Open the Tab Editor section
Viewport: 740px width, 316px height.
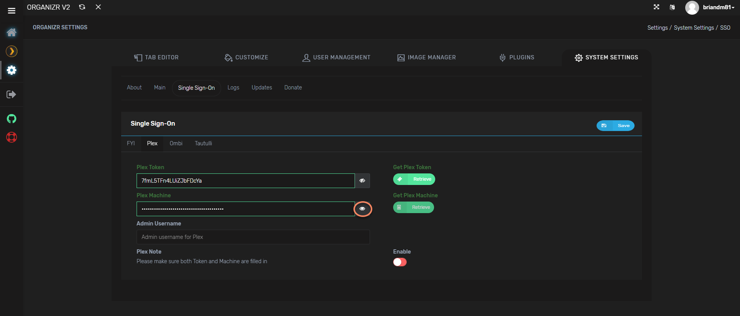156,57
